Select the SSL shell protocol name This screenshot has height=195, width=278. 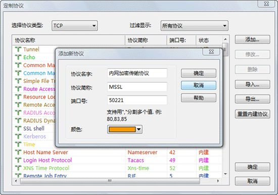click(x=34, y=128)
